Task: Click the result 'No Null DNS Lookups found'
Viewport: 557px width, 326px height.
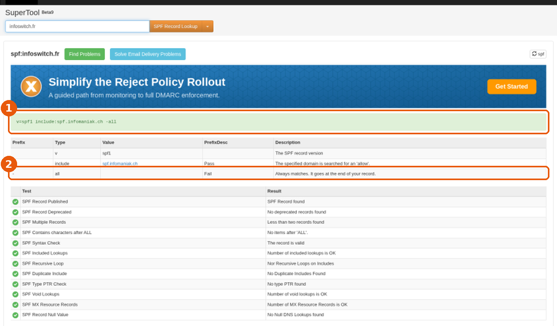Action: (296, 315)
